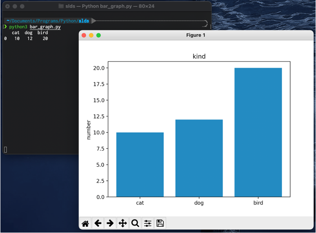Click the terminal cursor at bottom left
This screenshot has width=316, height=233.
[x=5, y=149]
